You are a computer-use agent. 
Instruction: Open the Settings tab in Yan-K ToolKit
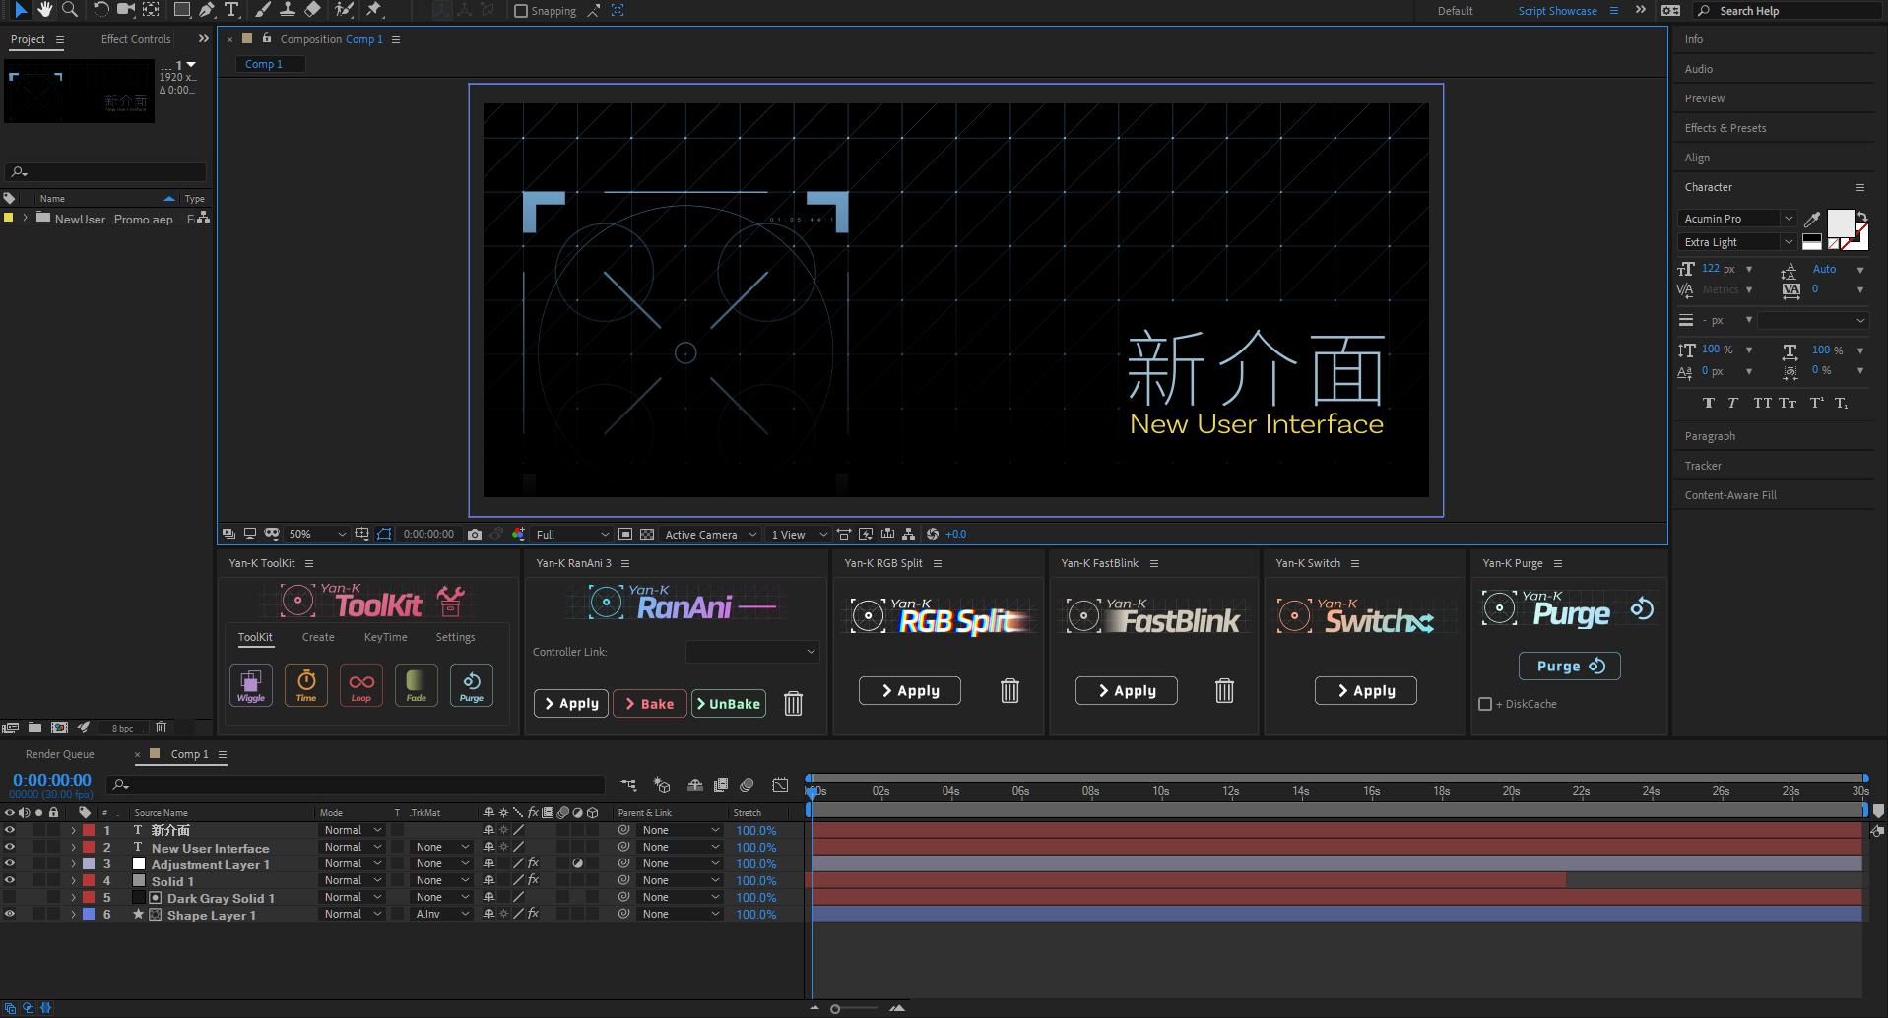tap(455, 637)
